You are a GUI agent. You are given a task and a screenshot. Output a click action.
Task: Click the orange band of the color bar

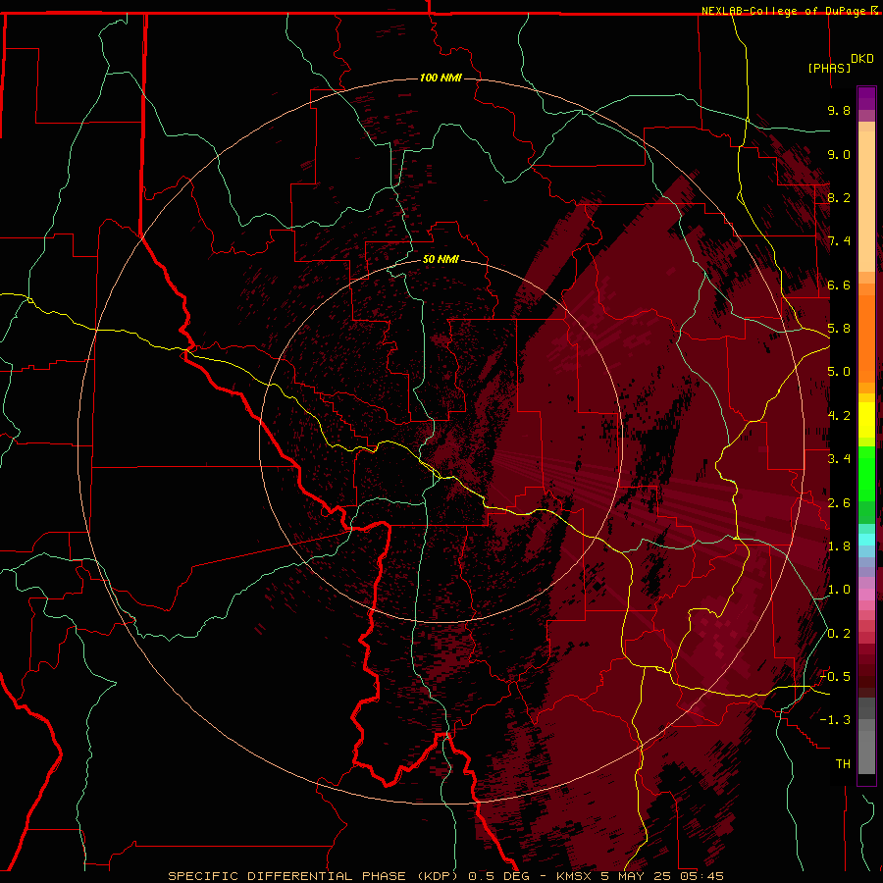[x=866, y=338]
